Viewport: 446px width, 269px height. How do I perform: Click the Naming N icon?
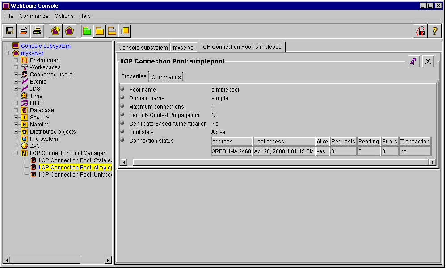(25, 125)
